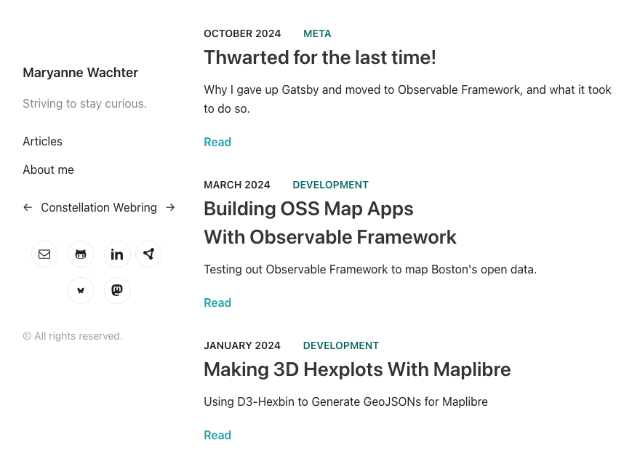632x456 pixels.
Task: Click Read under the Maplibre hexplots post
Action: [217, 435]
